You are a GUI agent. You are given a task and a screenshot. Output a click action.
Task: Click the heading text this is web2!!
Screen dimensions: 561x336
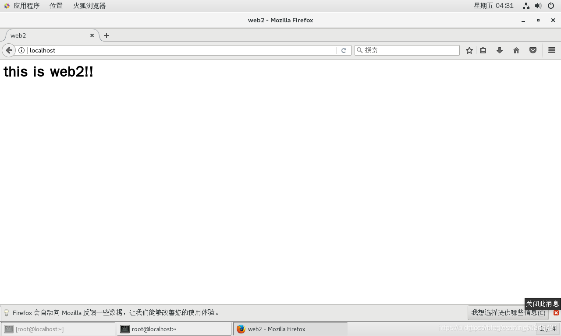coord(48,71)
